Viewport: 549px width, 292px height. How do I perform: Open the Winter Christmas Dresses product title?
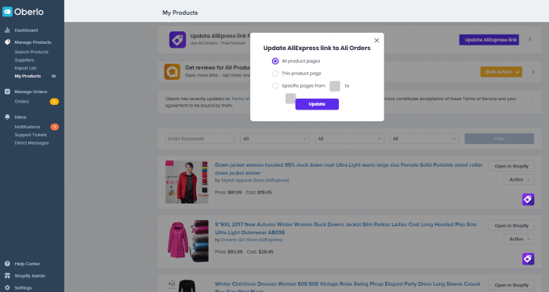coord(347,287)
